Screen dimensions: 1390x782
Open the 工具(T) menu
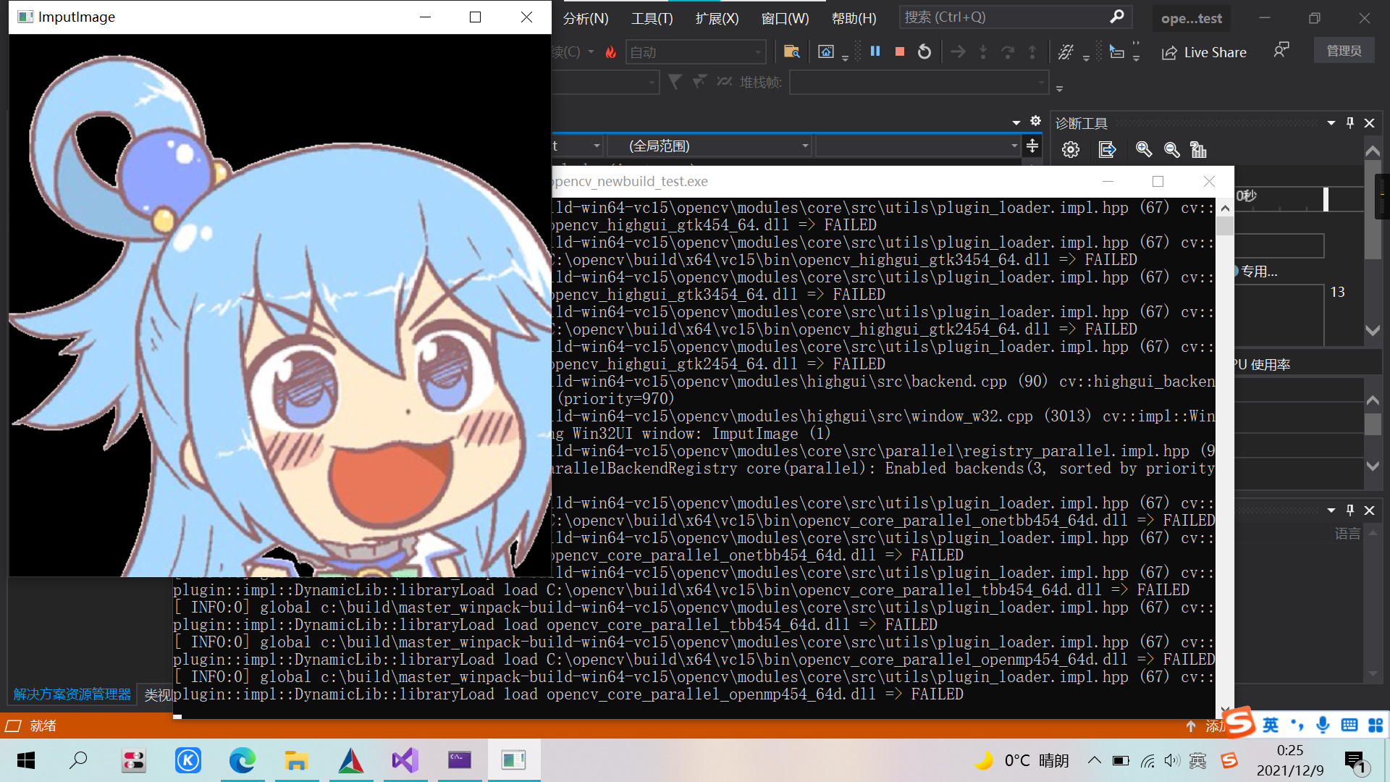pyautogui.click(x=652, y=18)
